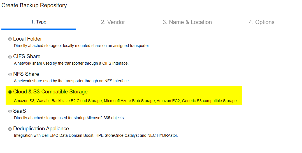Viewport: 302px width, 153px height.
Task: Click the Amazon S3, Wasabi vendors description line
Action: (x=126, y=101)
